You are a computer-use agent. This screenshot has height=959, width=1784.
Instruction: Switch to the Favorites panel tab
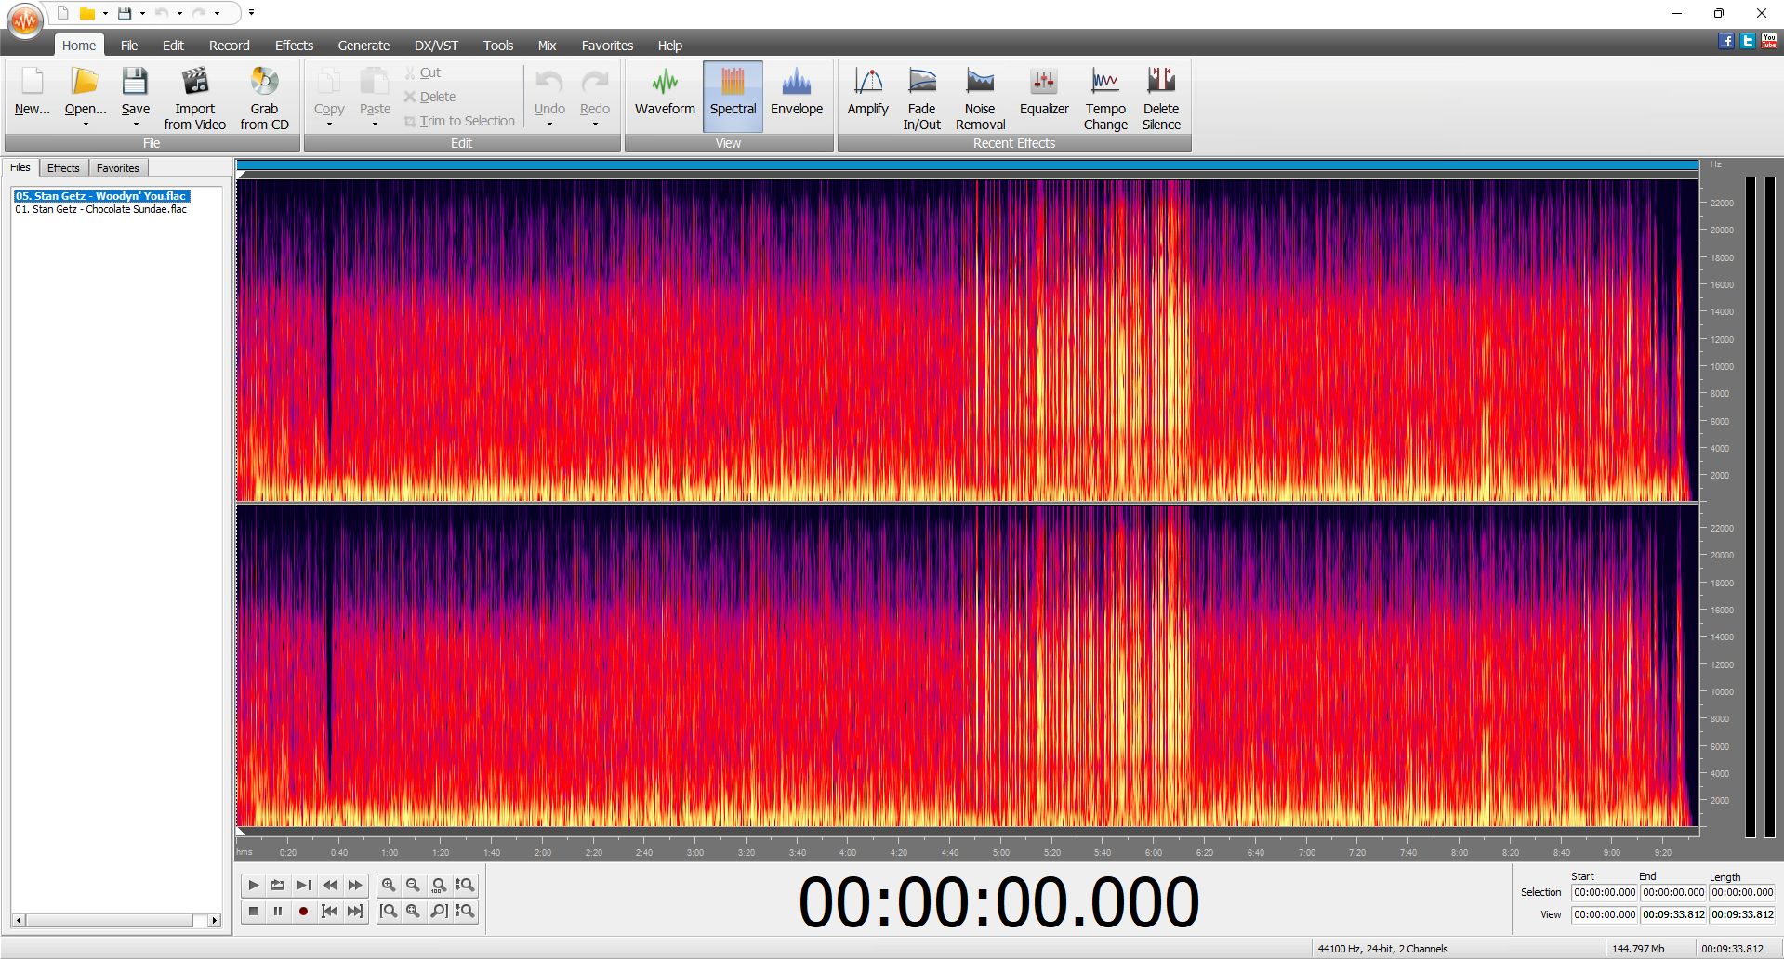click(118, 168)
